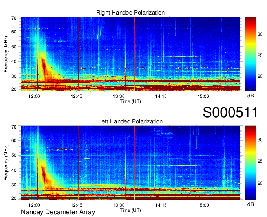Click the 40 MHz tick on Right Handed plot

(14, 61)
